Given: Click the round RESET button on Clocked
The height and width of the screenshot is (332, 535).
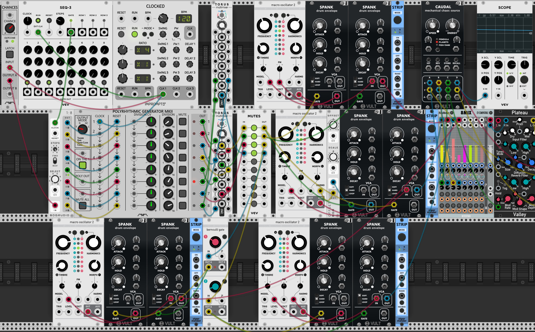Looking at the screenshot, I should point(121,34).
